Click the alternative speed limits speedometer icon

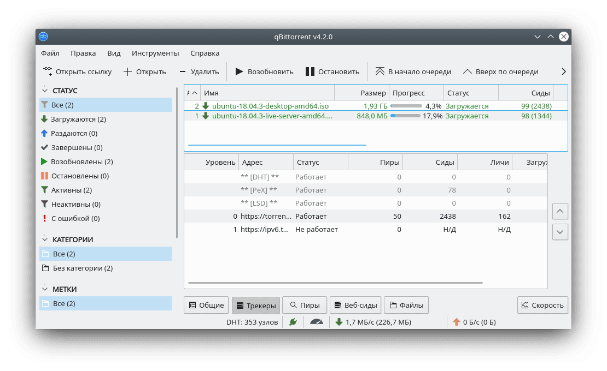tap(317, 322)
